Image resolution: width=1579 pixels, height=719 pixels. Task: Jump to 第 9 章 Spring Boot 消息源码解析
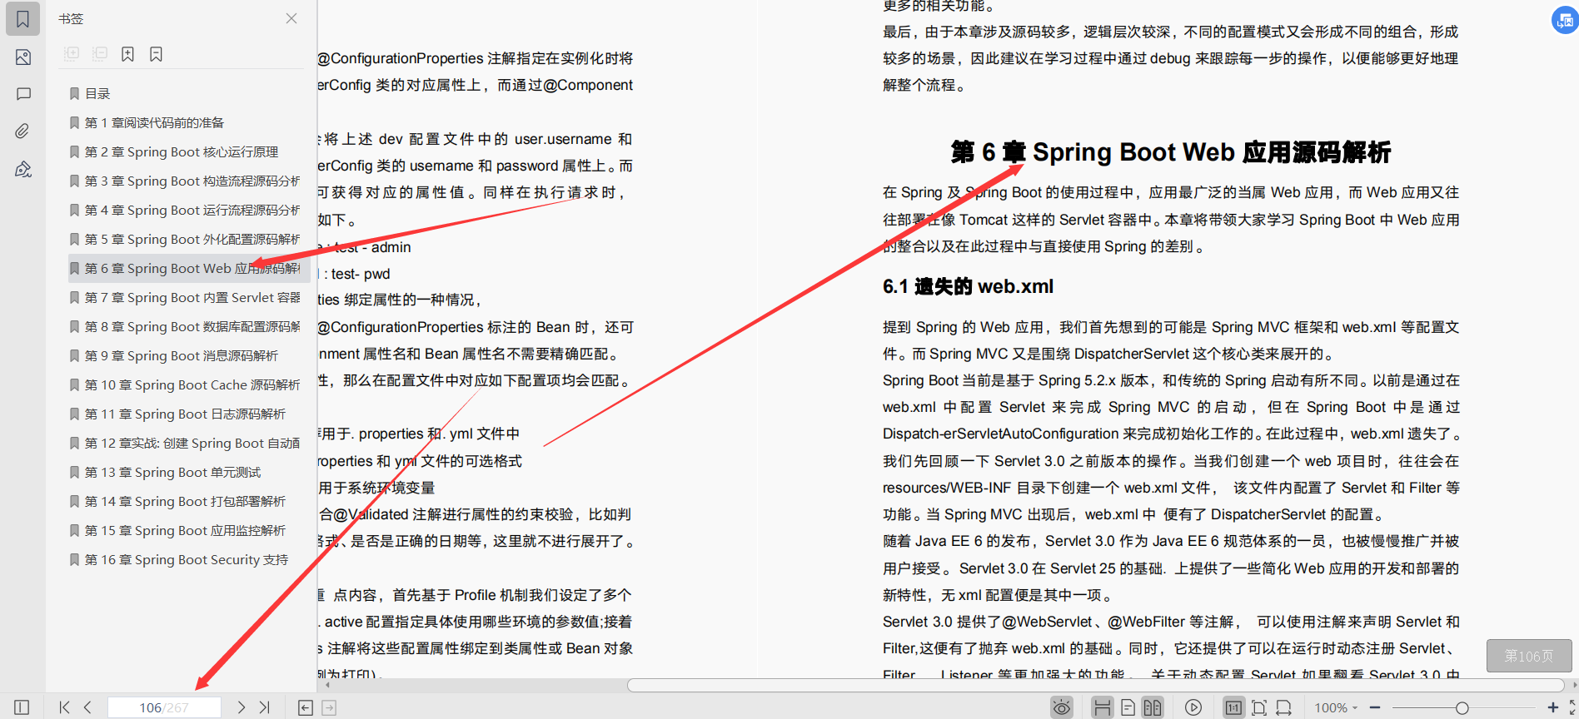coord(181,355)
